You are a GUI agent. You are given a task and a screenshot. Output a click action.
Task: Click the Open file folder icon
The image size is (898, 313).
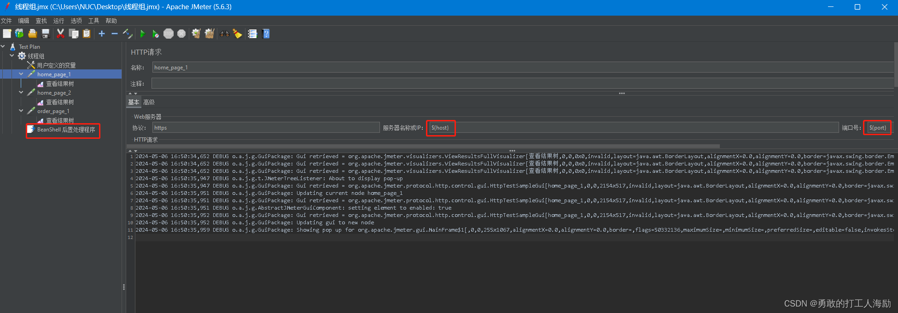pyautogui.click(x=32, y=34)
